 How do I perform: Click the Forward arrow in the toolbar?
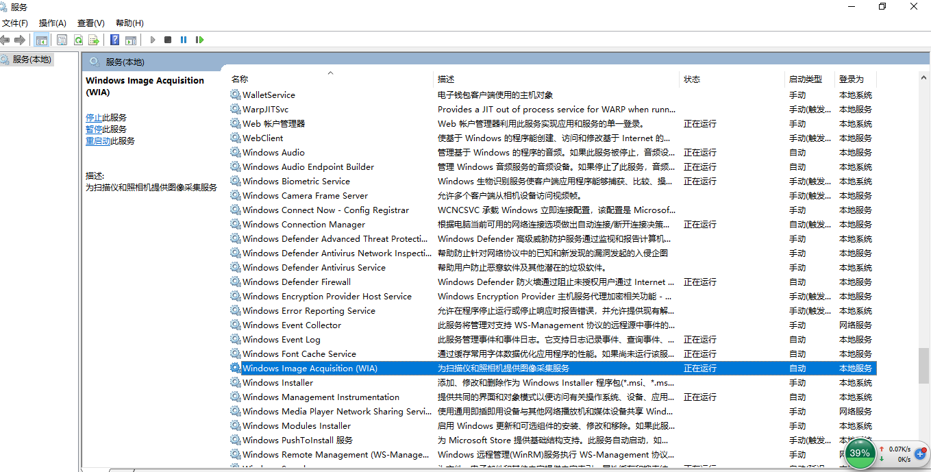click(x=20, y=40)
